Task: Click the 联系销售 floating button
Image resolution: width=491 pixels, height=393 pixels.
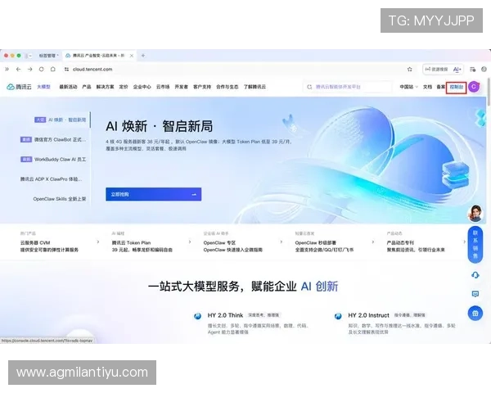Action: 475,245
